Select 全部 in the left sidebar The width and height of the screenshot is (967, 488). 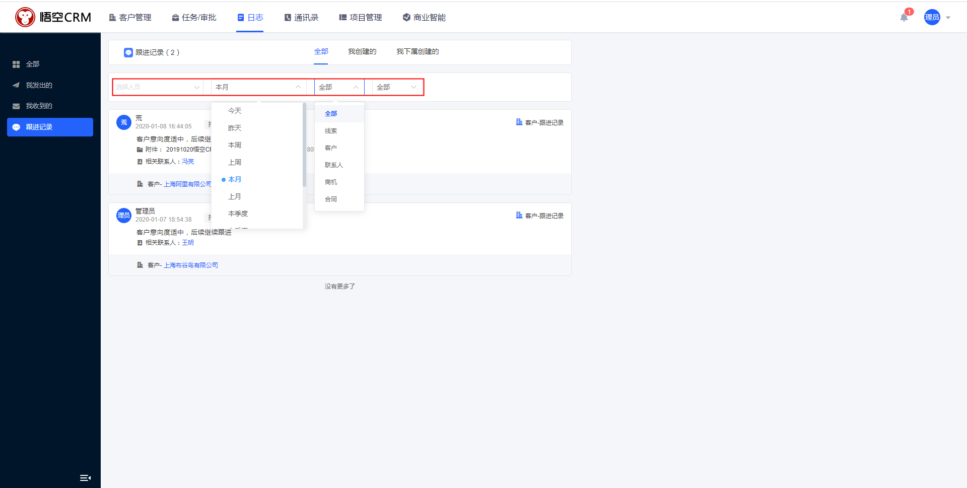pyautogui.click(x=50, y=64)
